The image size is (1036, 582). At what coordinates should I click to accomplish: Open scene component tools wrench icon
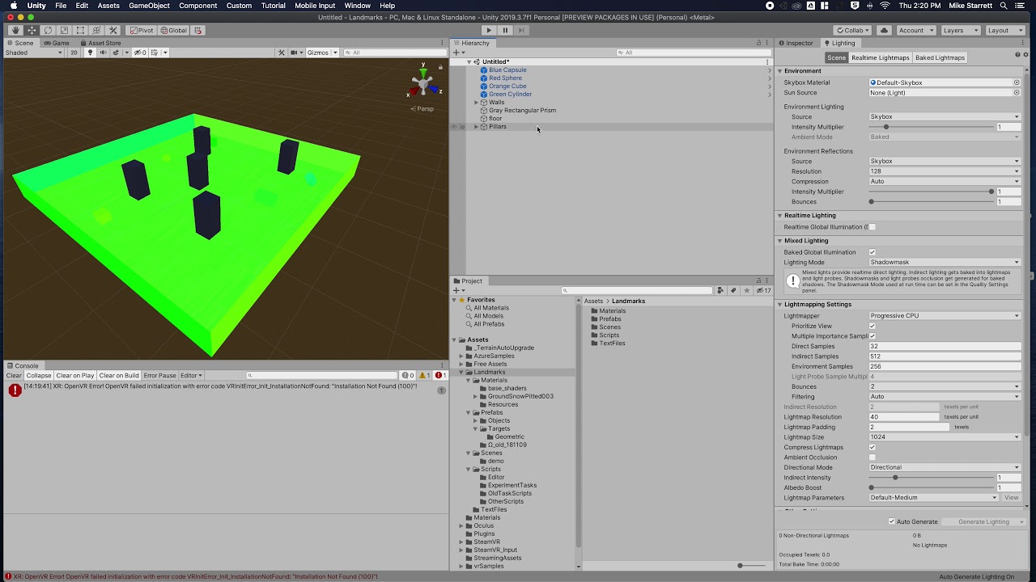pyautogui.click(x=282, y=53)
